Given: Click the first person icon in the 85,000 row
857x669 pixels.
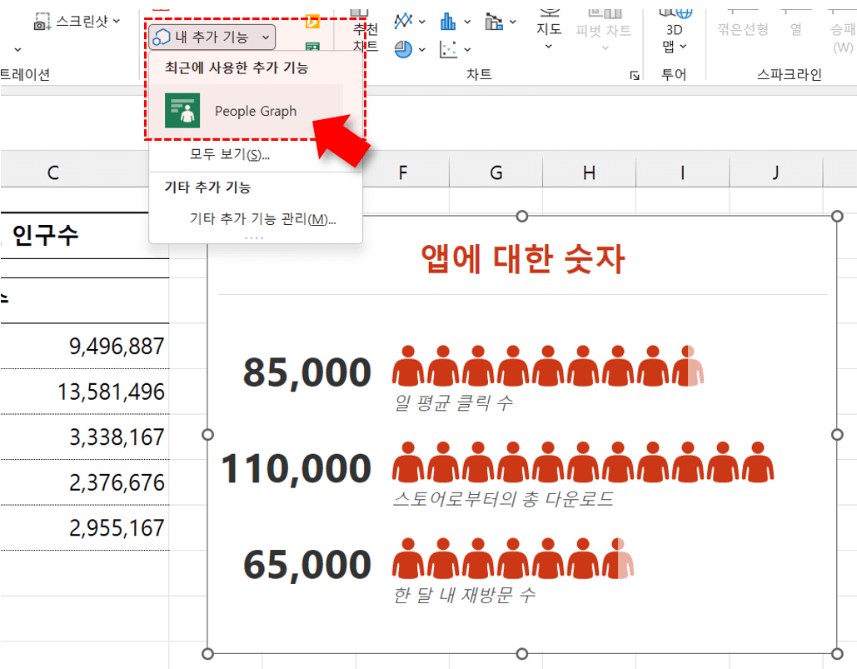Looking at the screenshot, I should 408,366.
